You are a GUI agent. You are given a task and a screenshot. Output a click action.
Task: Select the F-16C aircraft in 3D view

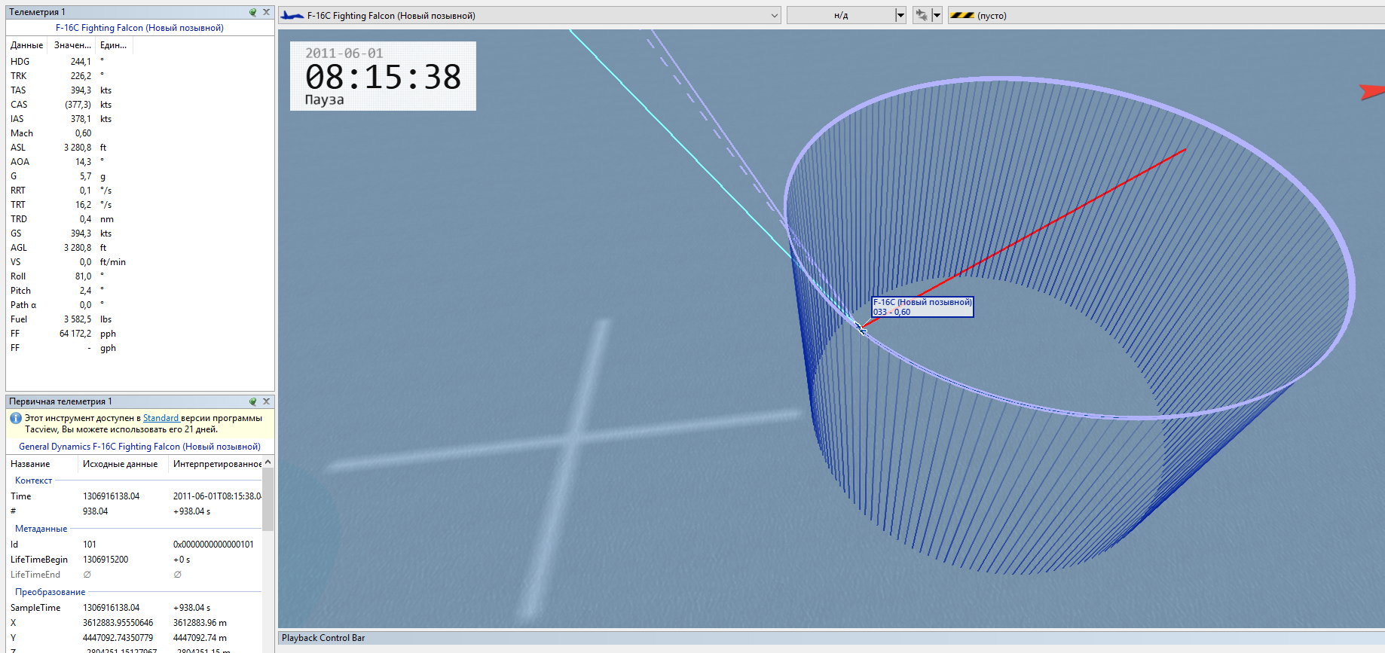tap(861, 328)
